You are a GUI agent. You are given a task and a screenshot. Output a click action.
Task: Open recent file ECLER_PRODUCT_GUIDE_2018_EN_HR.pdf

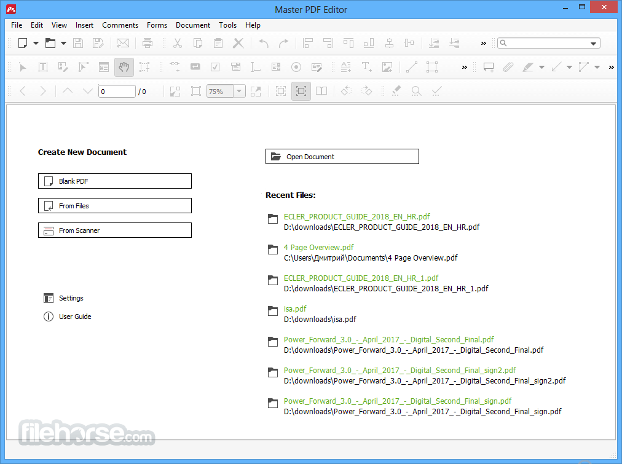click(x=356, y=216)
